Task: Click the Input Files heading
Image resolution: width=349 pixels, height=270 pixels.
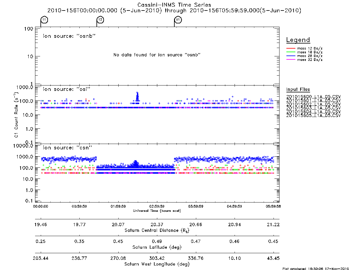Action: 298,89
